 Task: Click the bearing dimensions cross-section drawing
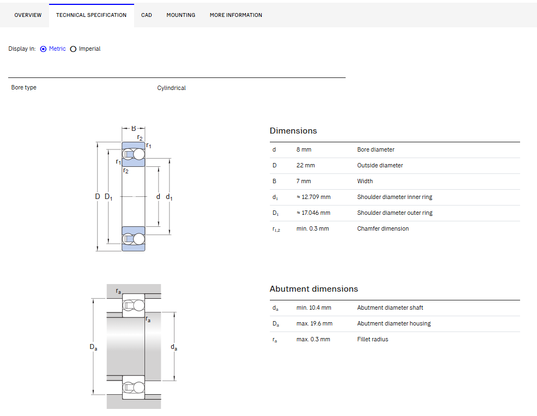point(134,189)
